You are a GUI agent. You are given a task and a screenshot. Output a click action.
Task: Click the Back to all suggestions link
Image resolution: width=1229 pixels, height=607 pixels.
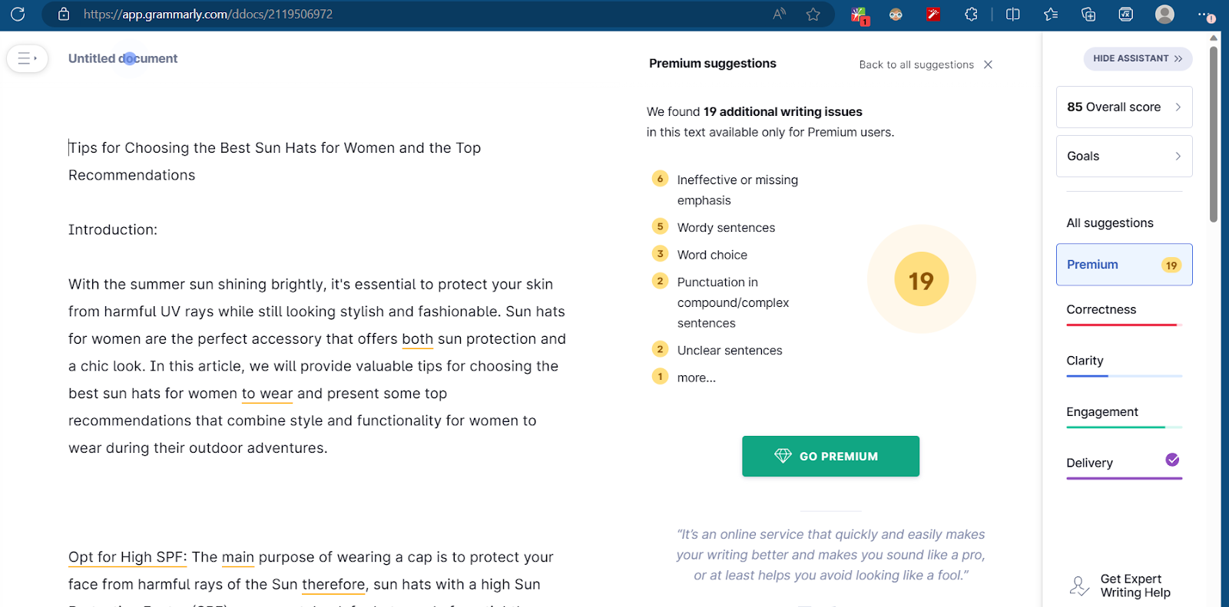coord(916,64)
